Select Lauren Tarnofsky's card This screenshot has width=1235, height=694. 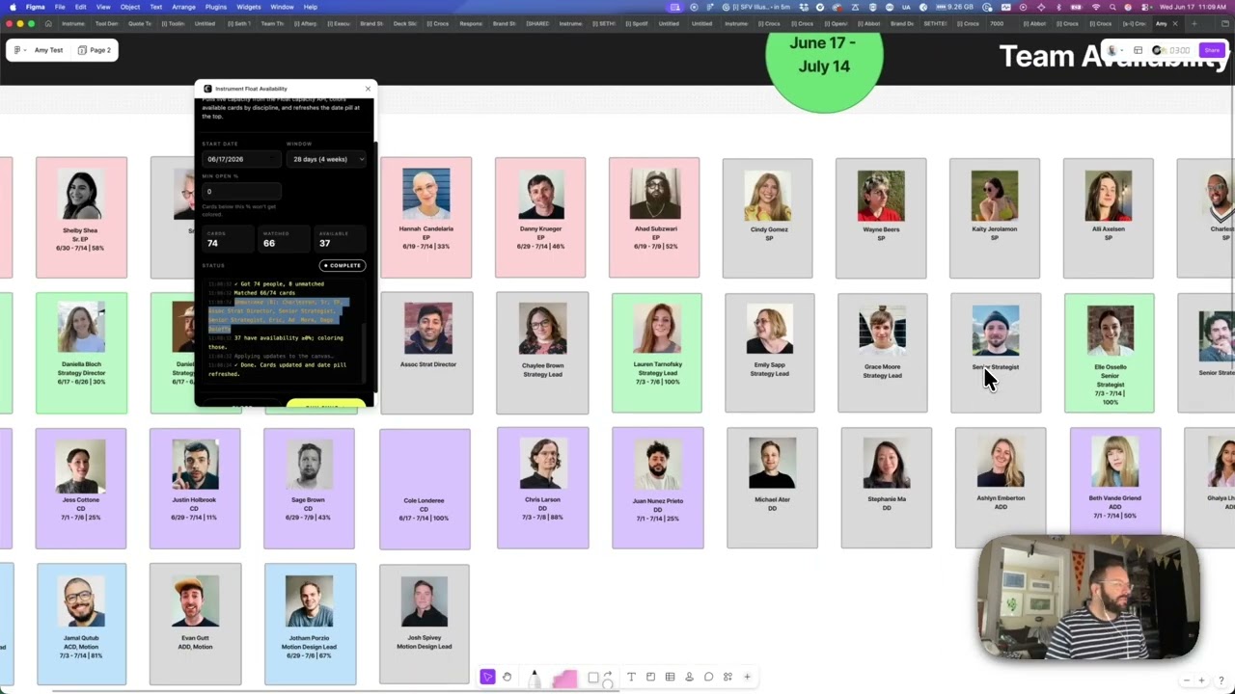point(656,354)
